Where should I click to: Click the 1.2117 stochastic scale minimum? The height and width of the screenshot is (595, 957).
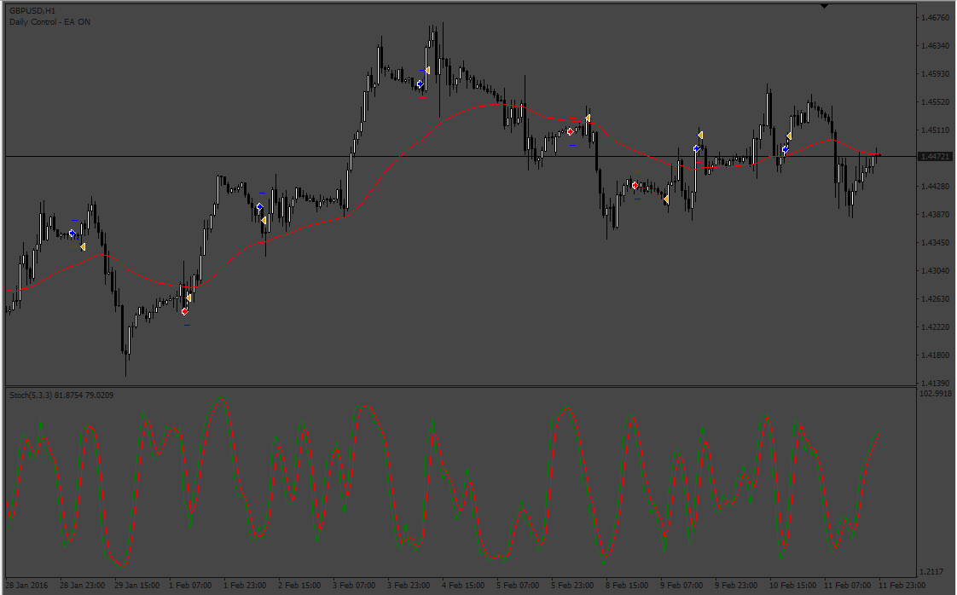pos(931,572)
